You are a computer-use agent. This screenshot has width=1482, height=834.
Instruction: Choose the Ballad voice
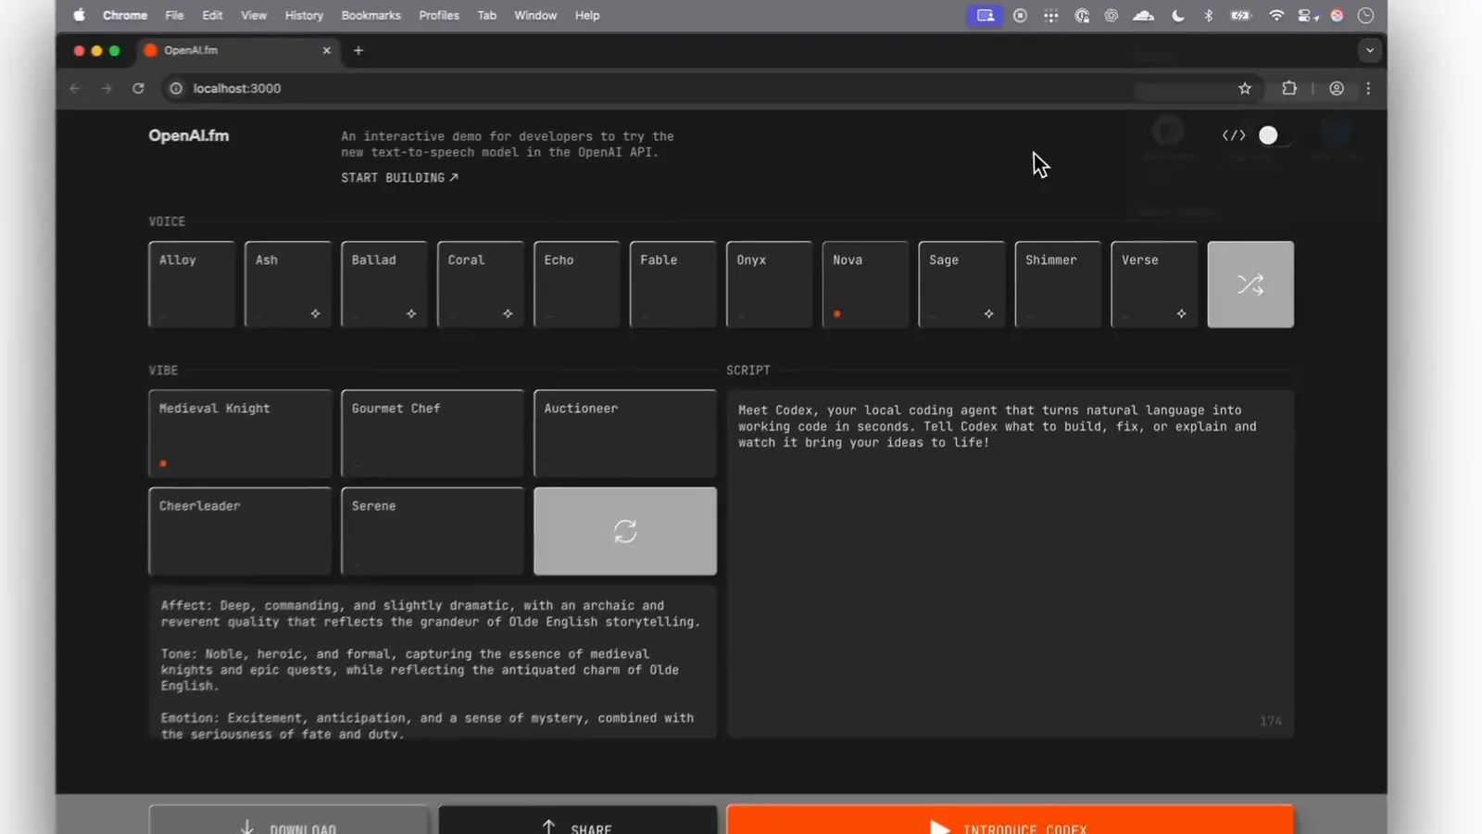coord(384,284)
